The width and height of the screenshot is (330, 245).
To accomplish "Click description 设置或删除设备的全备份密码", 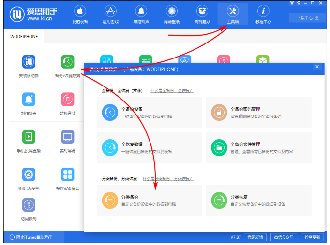I will pos(255,116).
